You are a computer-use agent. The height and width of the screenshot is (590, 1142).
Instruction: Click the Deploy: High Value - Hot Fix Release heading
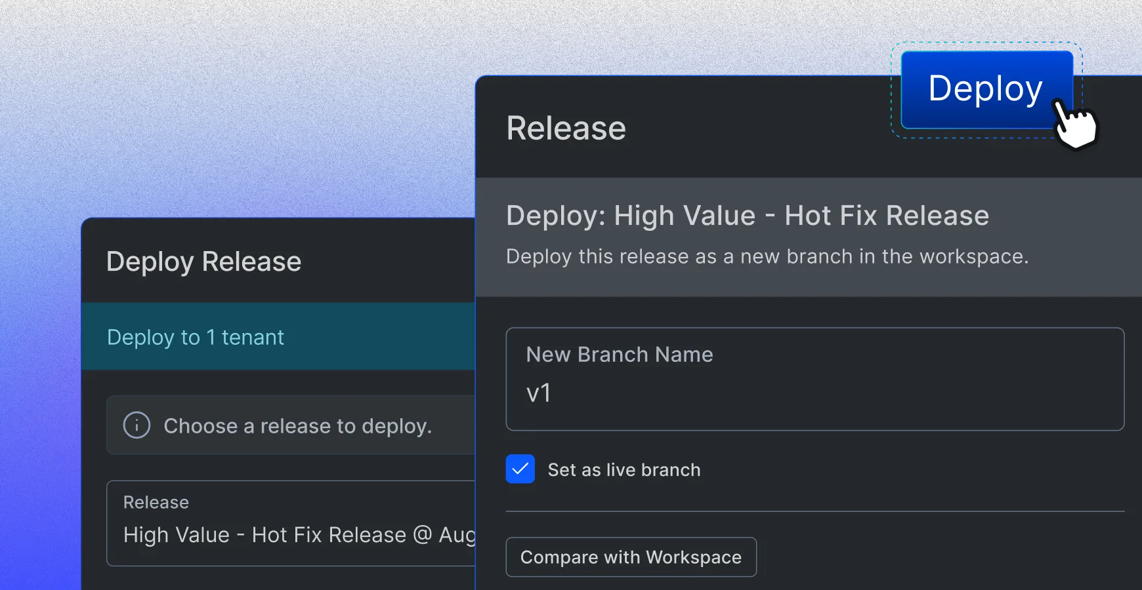(748, 216)
